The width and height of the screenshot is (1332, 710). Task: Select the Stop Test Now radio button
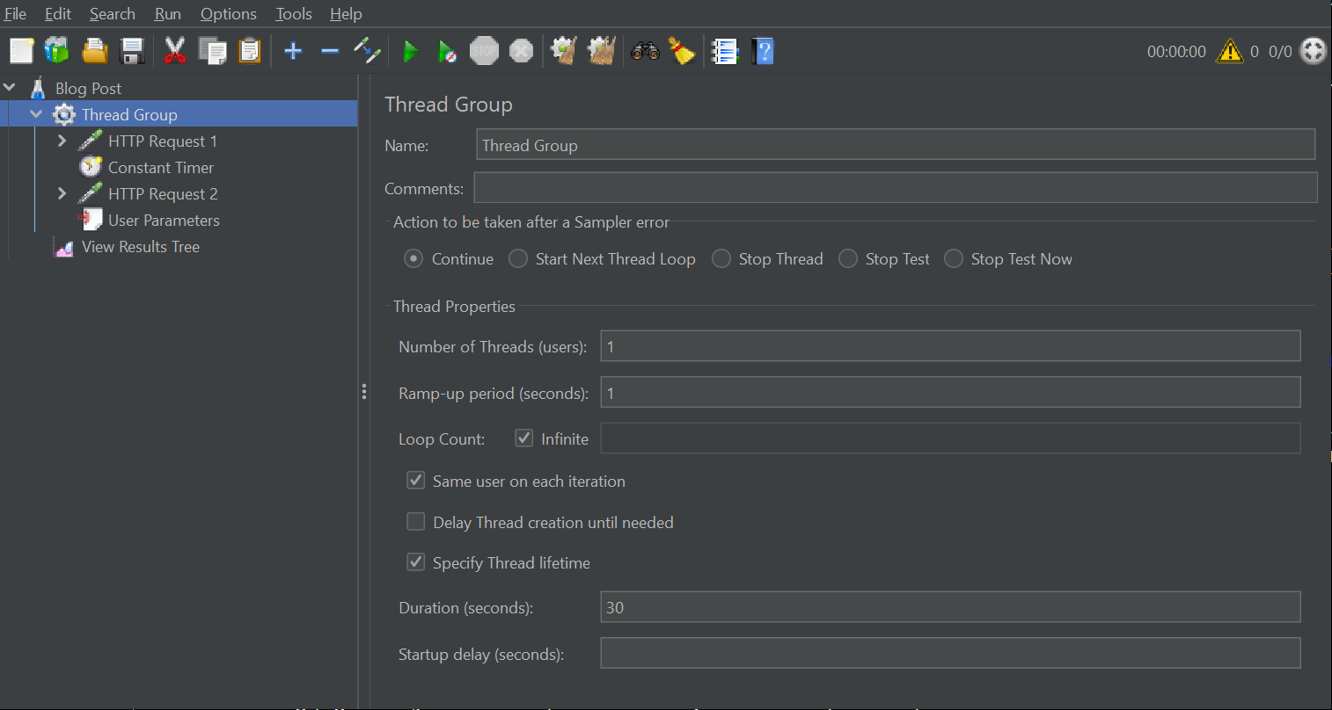(954, 259)
